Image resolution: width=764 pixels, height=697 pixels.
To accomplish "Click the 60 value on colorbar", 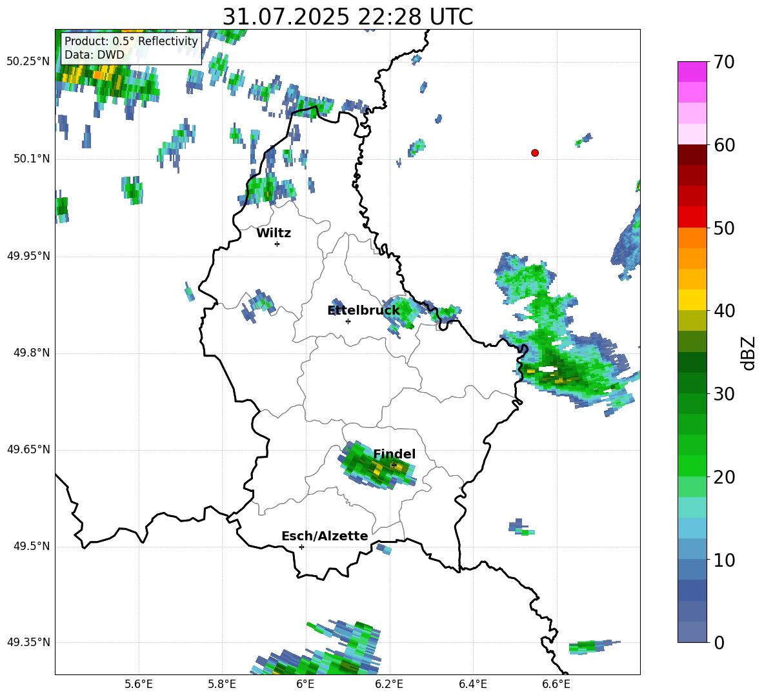I will 725,145.
